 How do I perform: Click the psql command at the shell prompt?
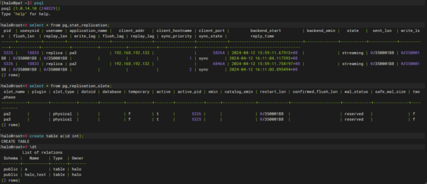click(x=39, y=3)
